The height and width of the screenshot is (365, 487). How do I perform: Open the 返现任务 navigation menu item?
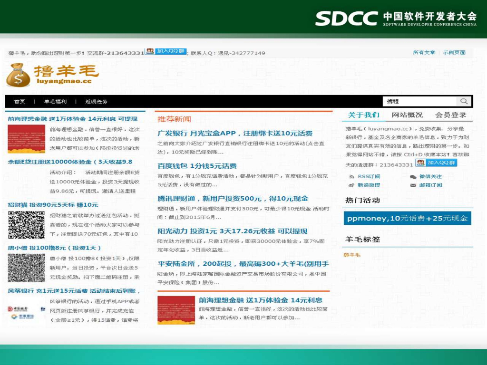coord(97,102)
